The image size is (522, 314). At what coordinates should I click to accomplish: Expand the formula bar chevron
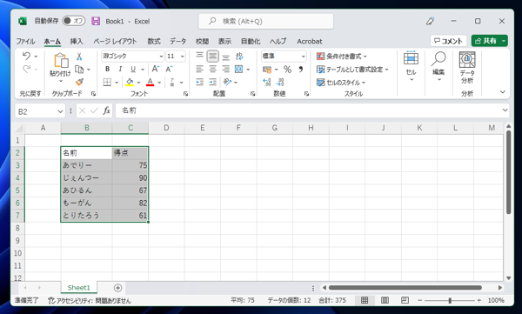[x=505, y=110]
